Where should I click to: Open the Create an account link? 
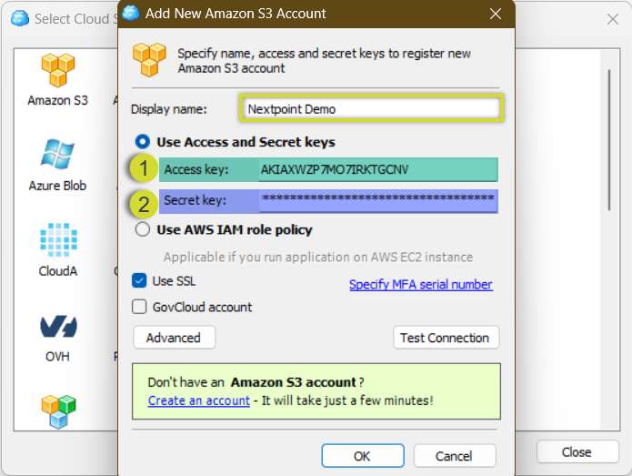coord(199,400)
